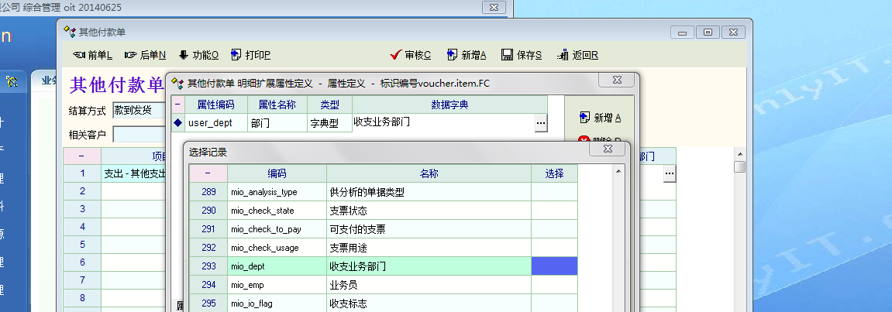Screen dimensions: 892x312
Task: Click the 前单L previous voucher icon
Action: pos(78,55)
